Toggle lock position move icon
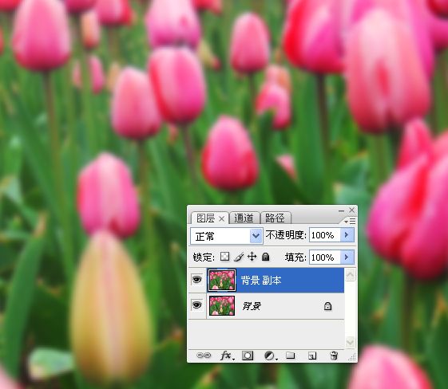 point(252,257)
